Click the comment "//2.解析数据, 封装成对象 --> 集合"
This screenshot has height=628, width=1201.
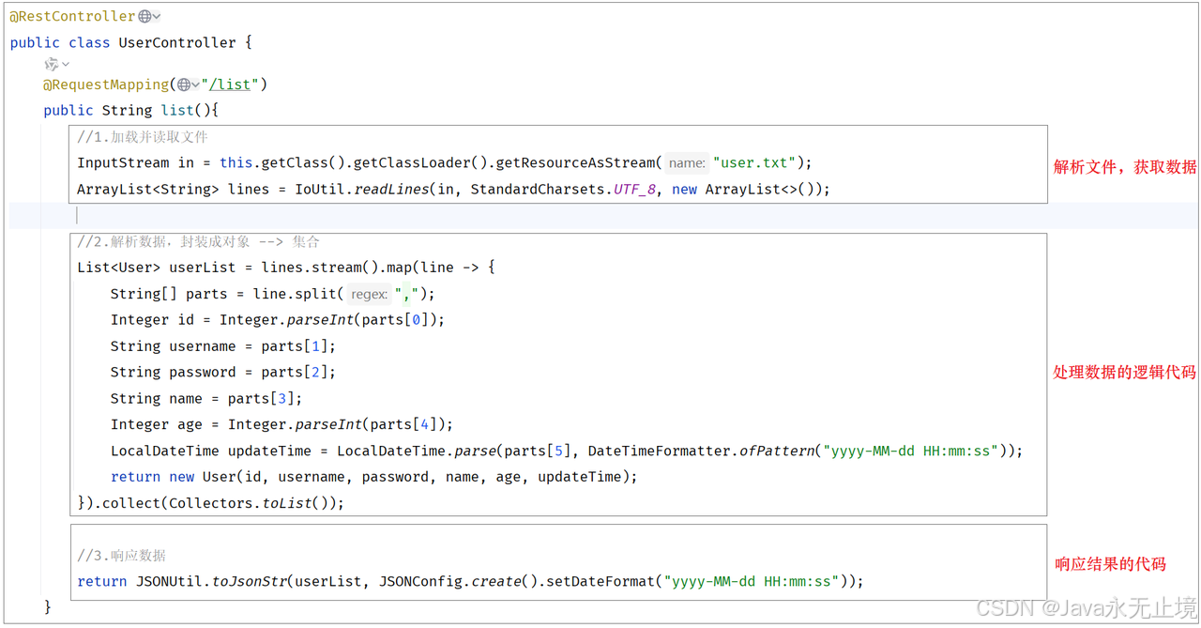pyautogui.click(x=198, y=242)
